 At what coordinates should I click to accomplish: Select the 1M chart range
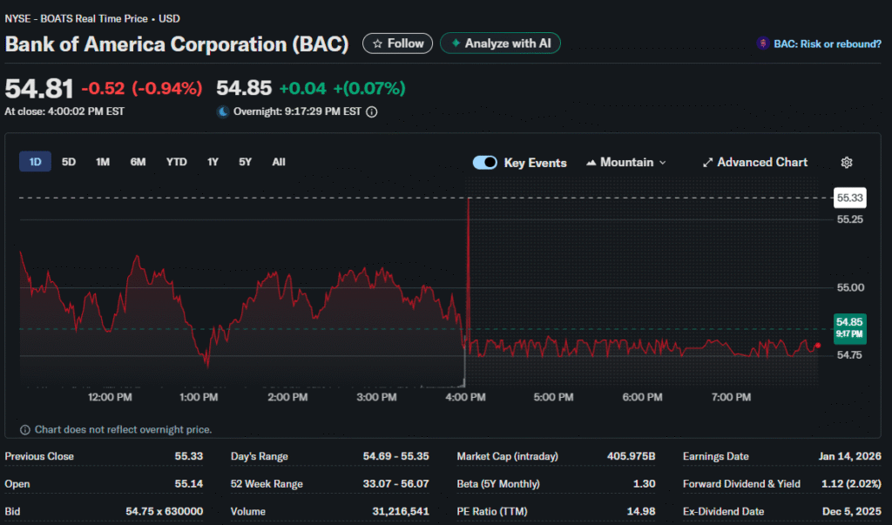point(103,162)
